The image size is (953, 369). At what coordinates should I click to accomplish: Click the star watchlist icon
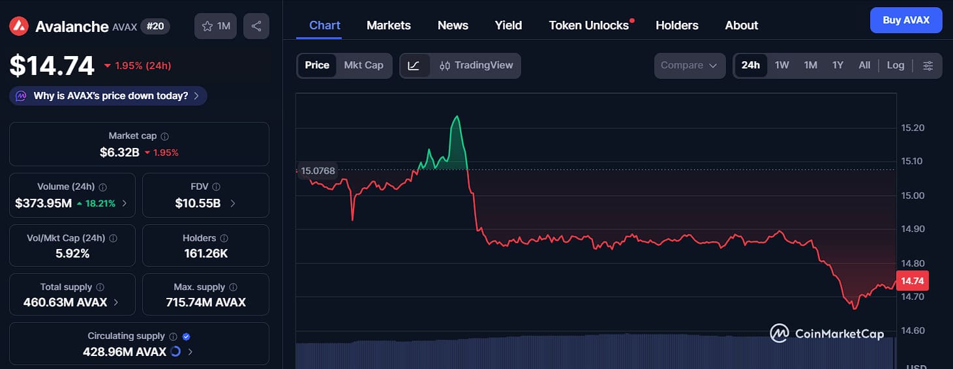pyautogui.click(x=208, y=26)
